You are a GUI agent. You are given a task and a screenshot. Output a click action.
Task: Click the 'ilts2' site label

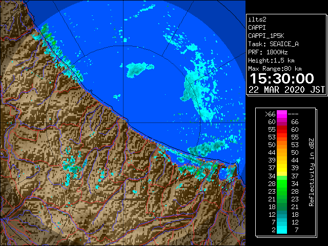pos(257,19)
